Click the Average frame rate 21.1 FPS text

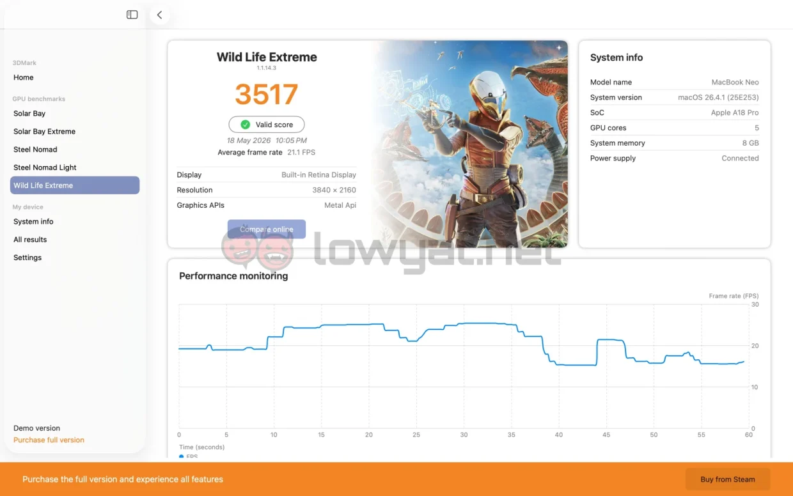pos(267,152)
